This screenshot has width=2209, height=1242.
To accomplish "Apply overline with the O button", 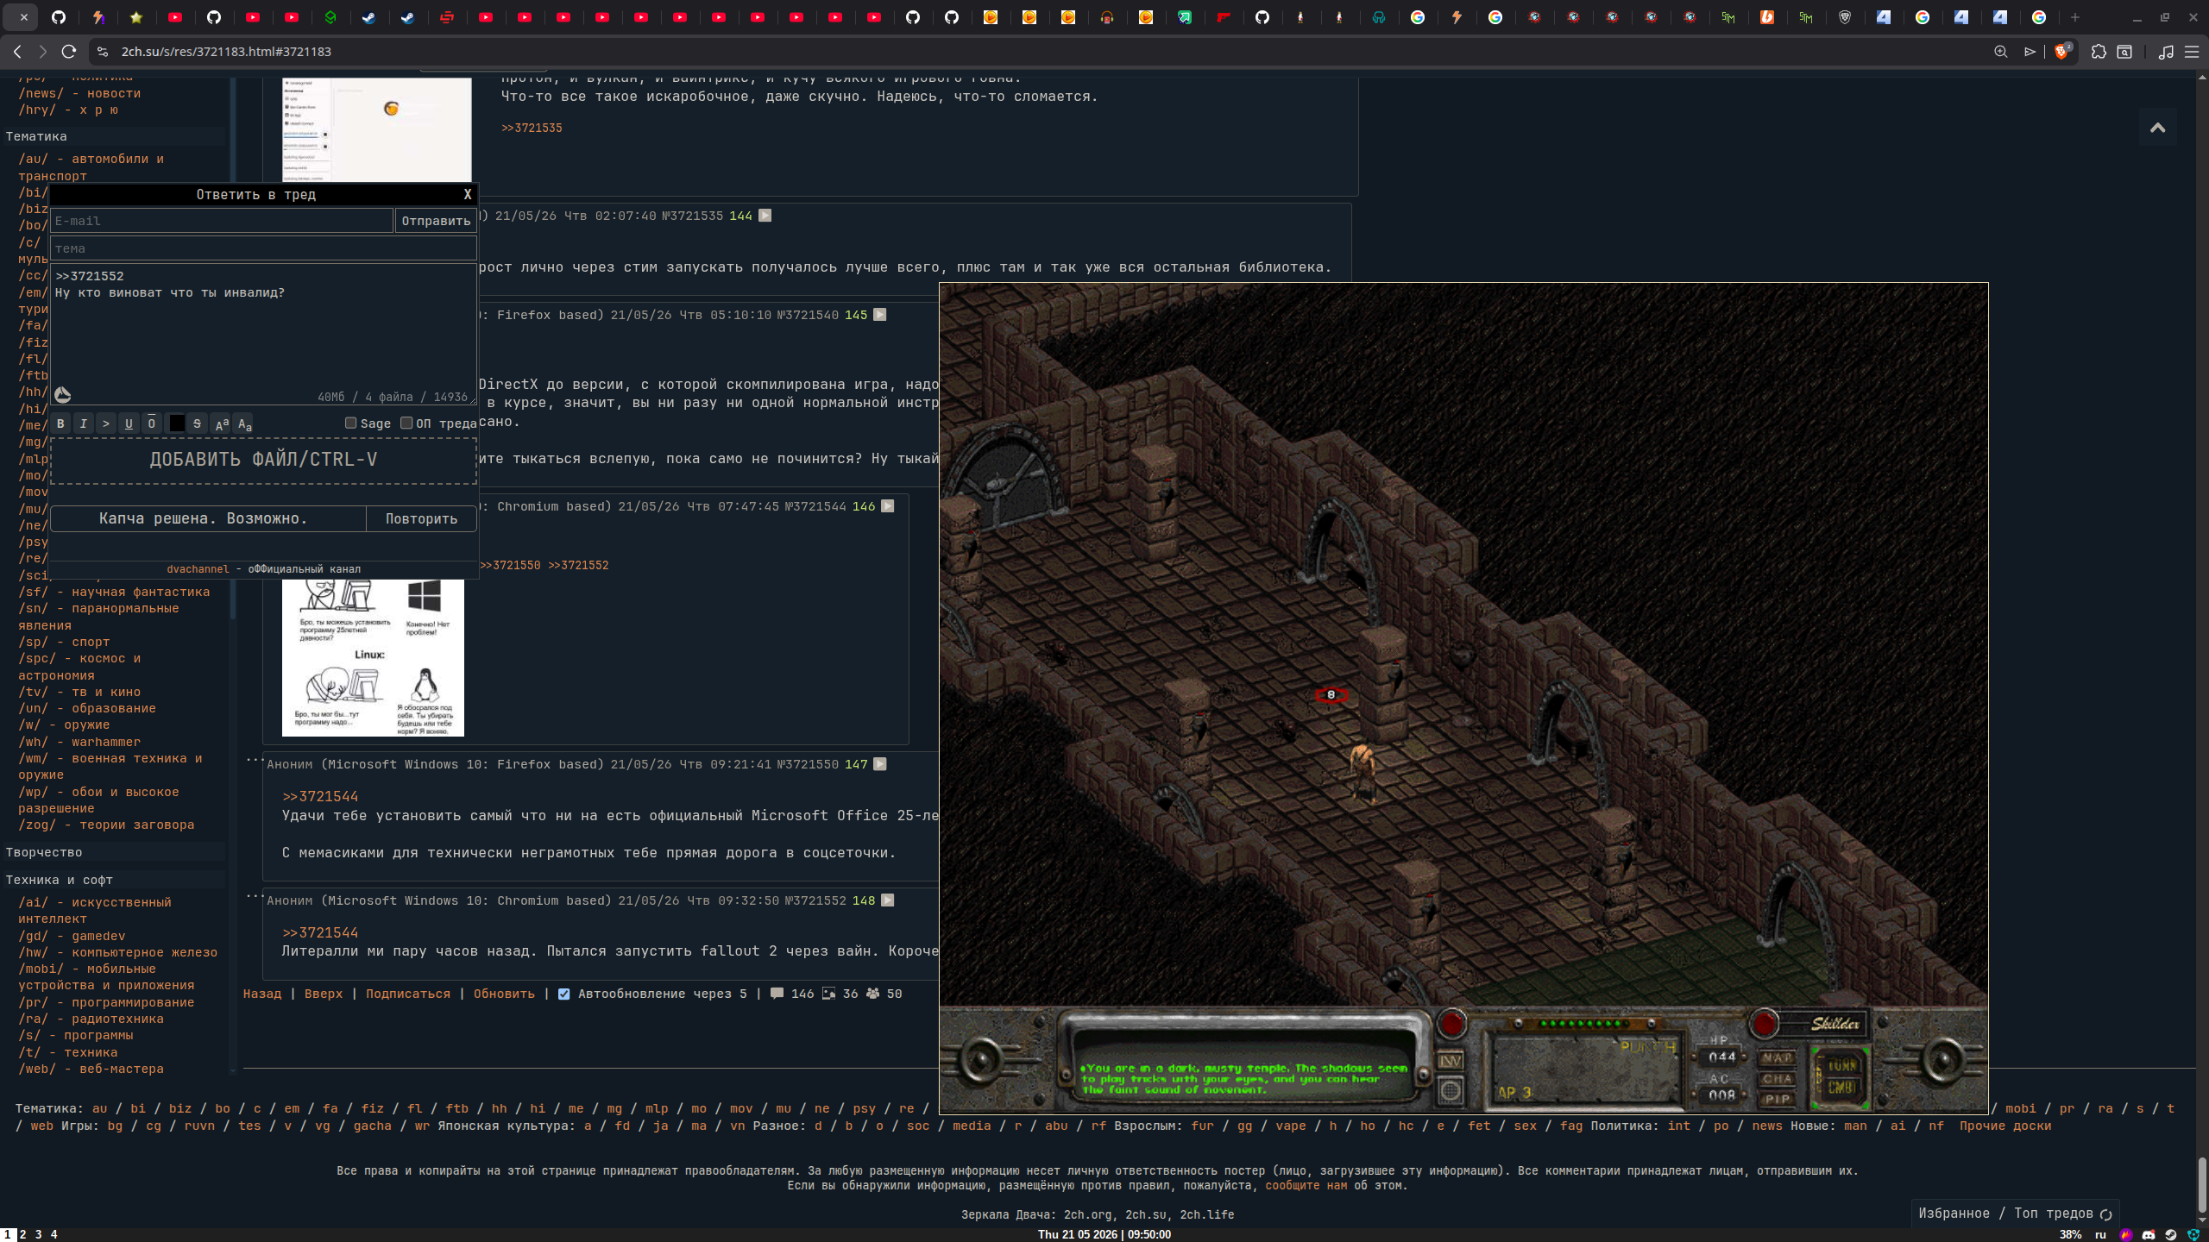I will (152, 423).
